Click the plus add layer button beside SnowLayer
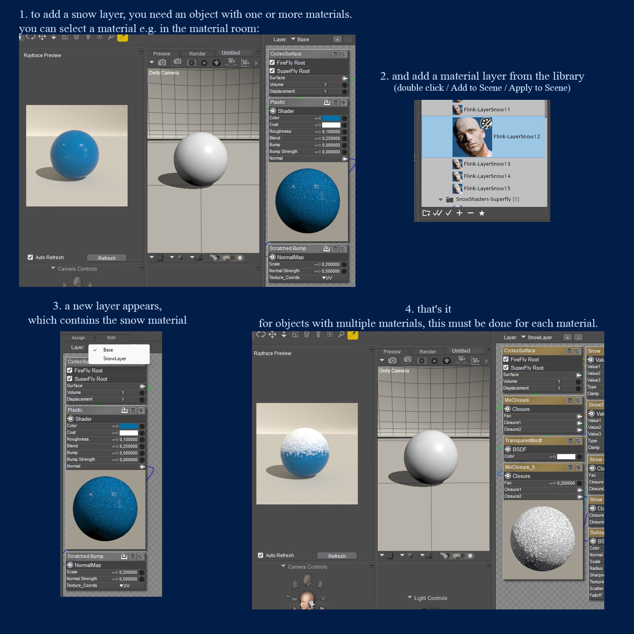The image size is (634, 634). 567,338
